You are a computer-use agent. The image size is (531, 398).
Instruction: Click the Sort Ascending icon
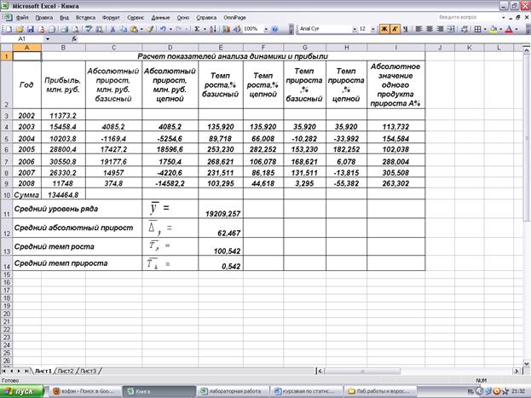(x=212, y=28)
